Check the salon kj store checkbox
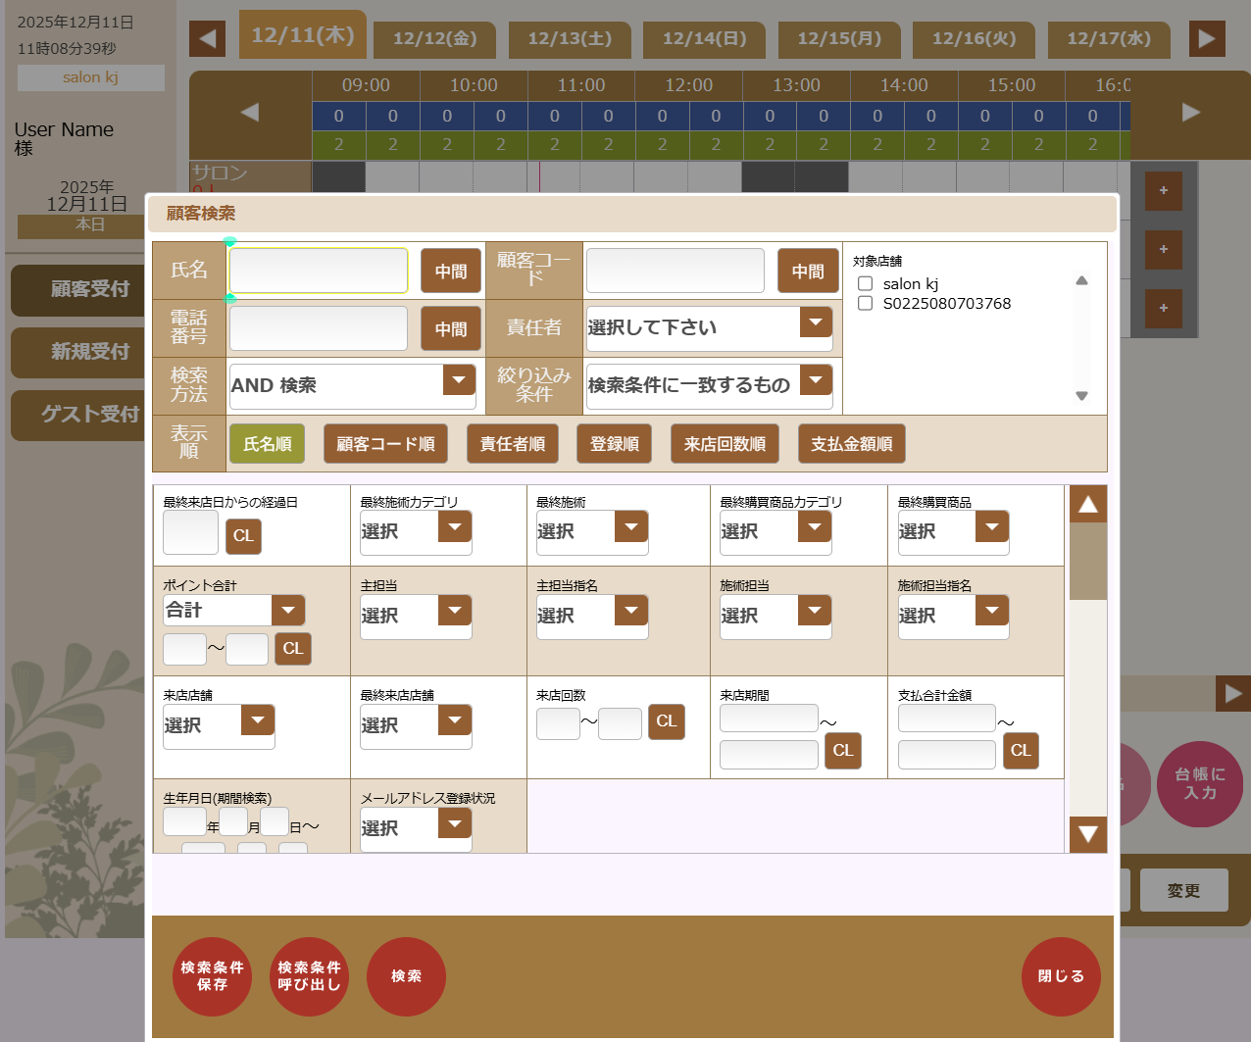This screenshot has height=1042, width=1251. pyautogui.click(x=866, y=284)
